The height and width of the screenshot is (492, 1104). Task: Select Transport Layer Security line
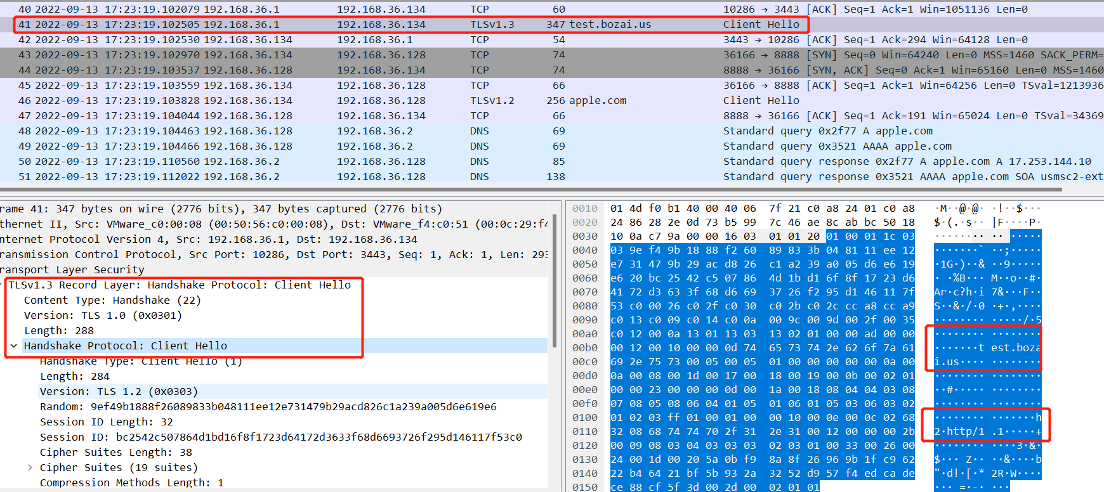273,269
